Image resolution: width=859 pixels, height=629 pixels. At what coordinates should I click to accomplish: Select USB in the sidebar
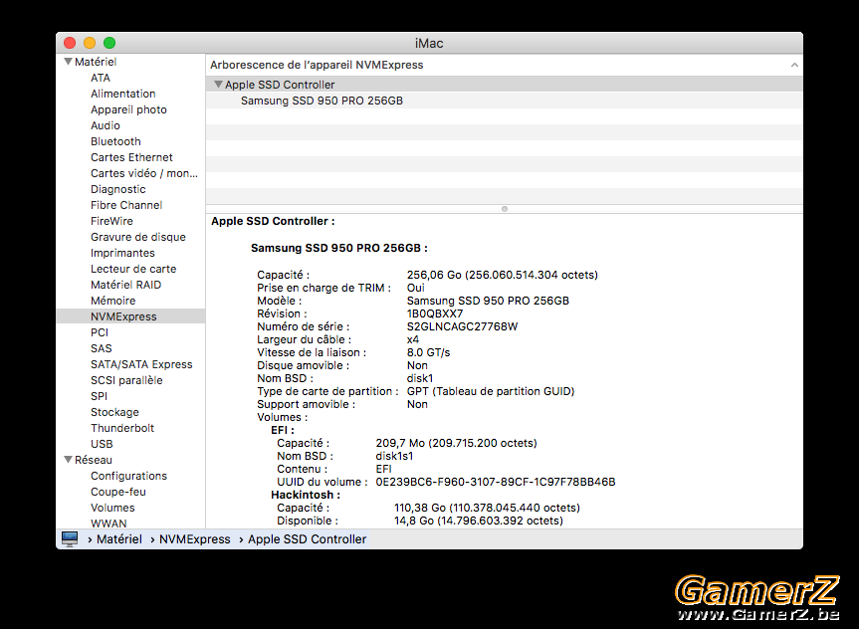coord(102,443)
